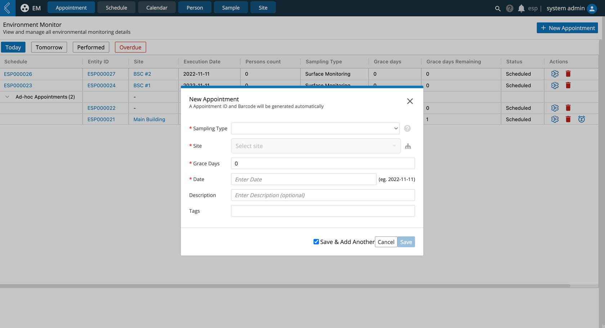605x328 pixels.
Task: Open entity link ESP000024
Action: point(102,85)
